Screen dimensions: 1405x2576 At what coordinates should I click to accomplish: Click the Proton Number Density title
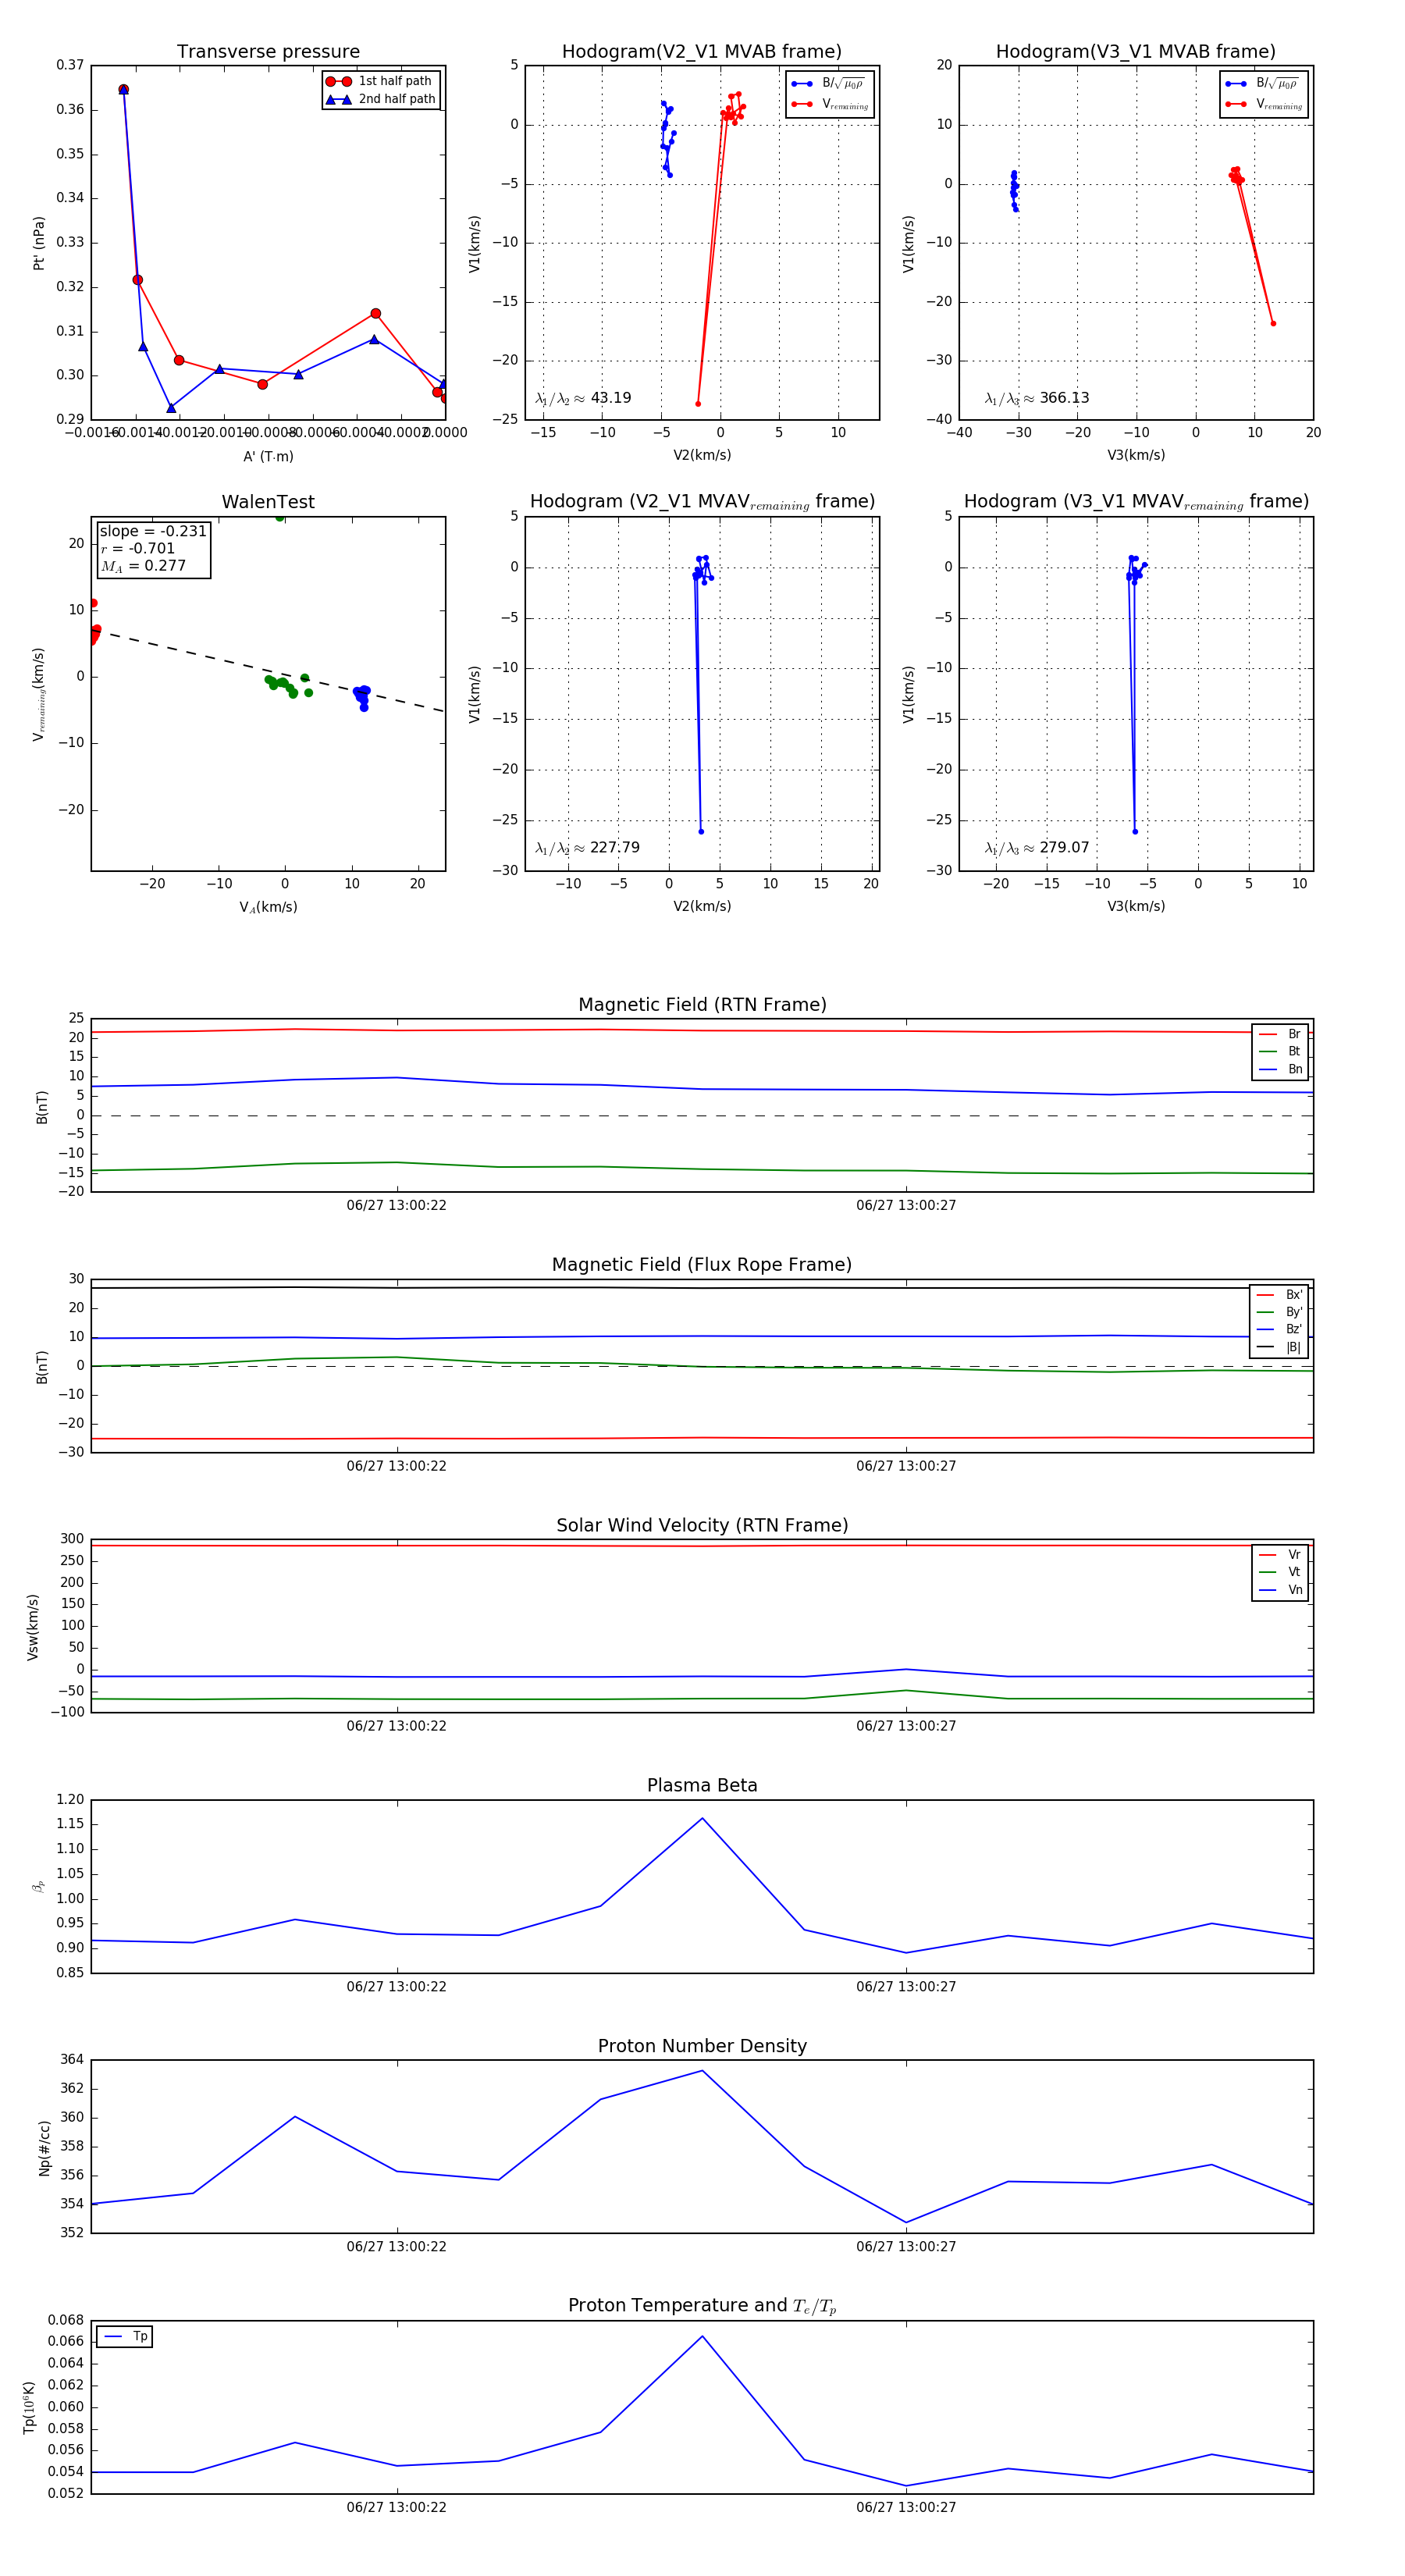click(702, 2046)
